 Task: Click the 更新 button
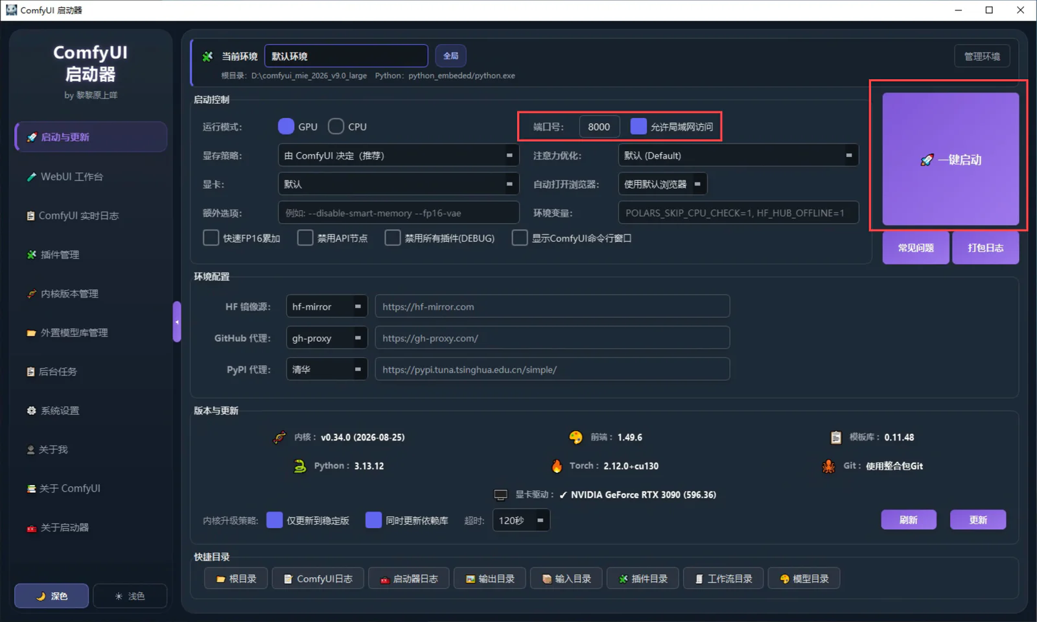click(x=978, y=520)
